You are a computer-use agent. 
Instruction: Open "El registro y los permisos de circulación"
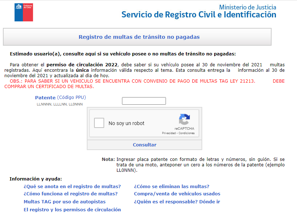click(x=72, y=210)
